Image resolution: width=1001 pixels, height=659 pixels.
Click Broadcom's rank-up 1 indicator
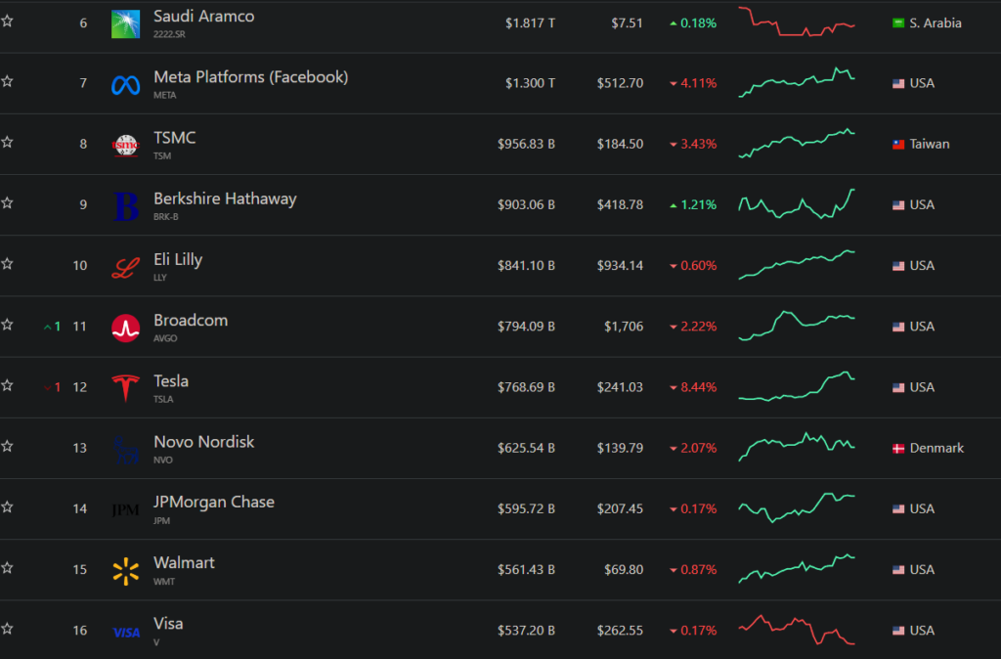point(53,327)
